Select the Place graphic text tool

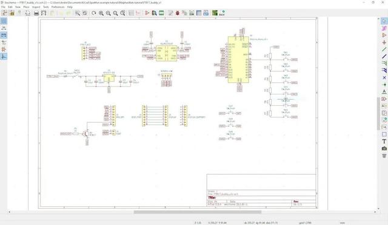coord(384,142)
